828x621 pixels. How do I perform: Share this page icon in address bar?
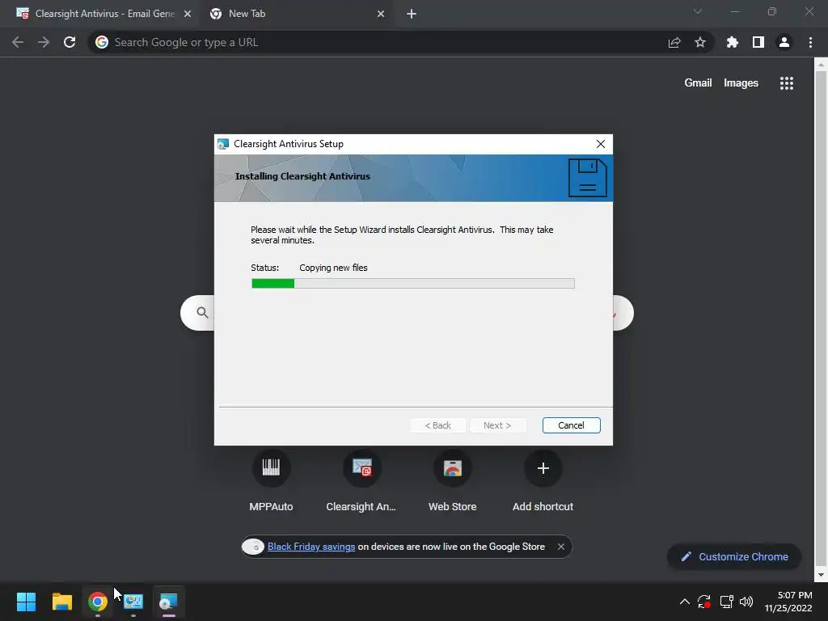[x=674, y=42]
